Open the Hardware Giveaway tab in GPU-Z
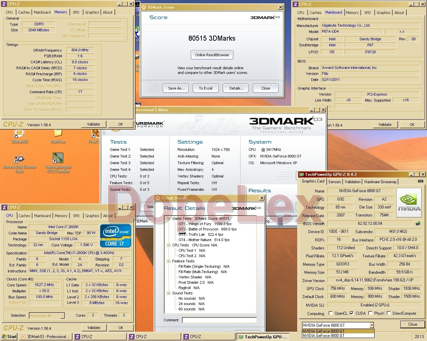 pos(380,182)
